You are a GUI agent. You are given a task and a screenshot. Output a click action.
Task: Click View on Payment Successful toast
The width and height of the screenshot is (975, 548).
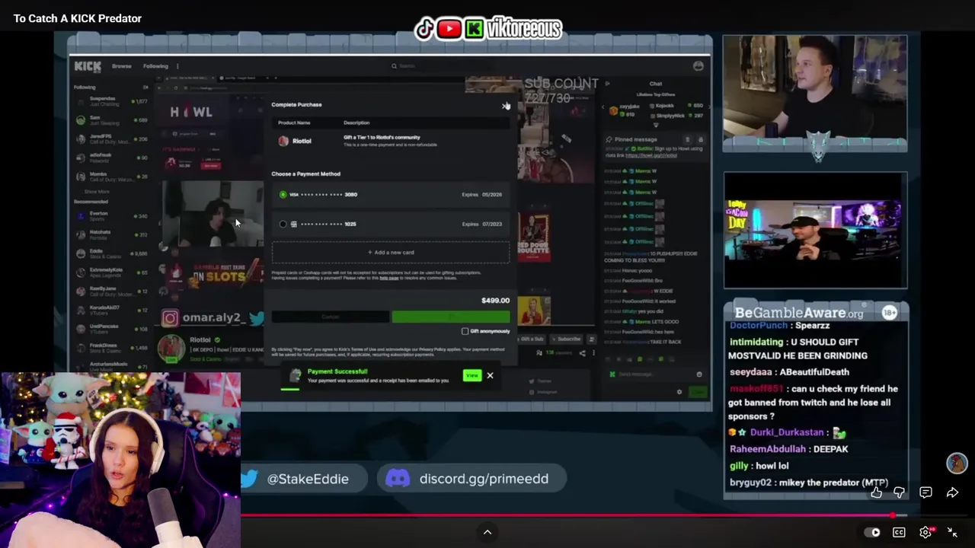click(x=472, y=375)
